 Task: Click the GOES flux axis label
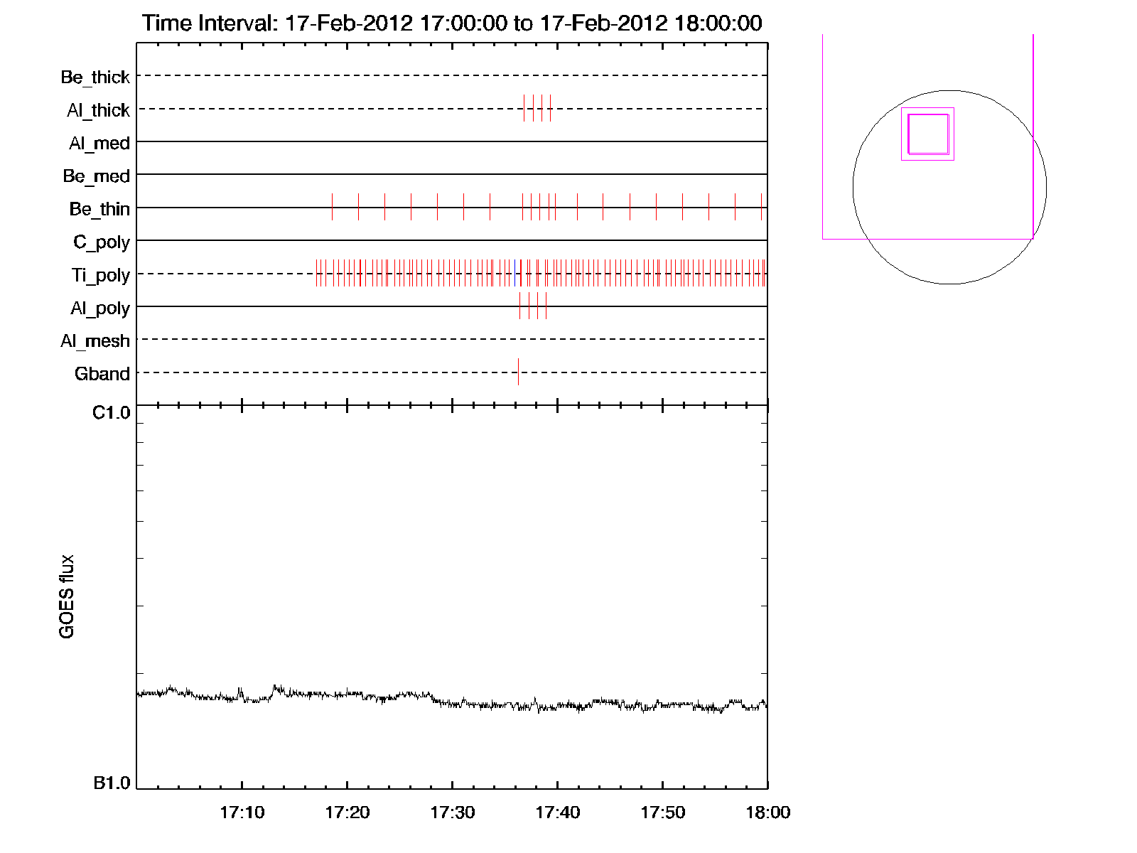(x=66, y=596)
